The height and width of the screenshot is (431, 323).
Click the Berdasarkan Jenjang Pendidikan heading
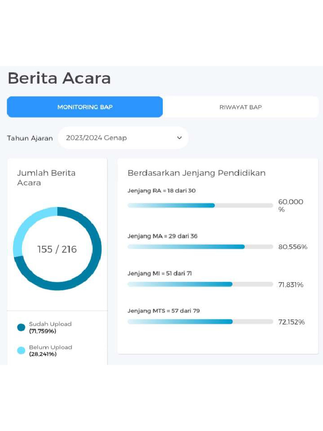(196, 173)
